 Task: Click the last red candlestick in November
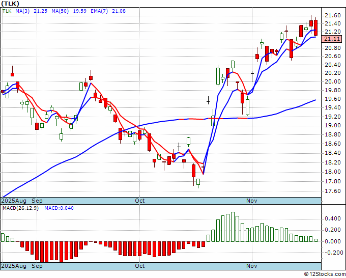tap(316, 27)
